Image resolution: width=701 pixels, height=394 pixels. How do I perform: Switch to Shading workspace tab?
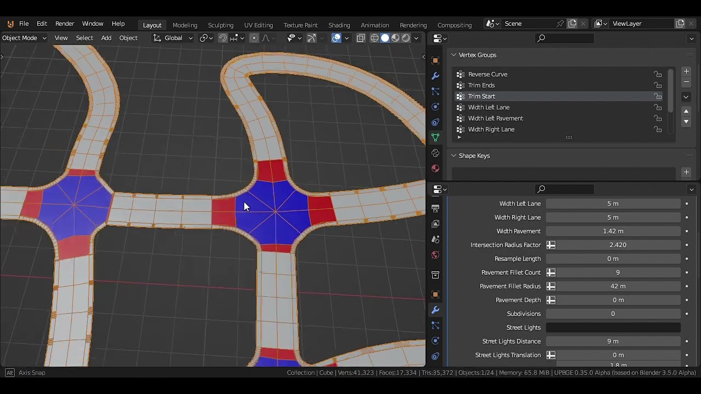pyautogui.click(x=339, y=25)
